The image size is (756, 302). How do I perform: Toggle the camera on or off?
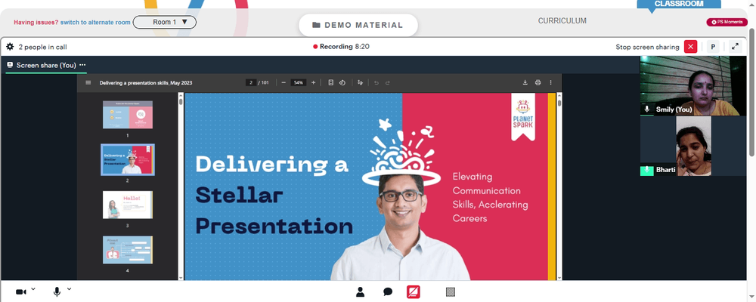coord(20,292)
